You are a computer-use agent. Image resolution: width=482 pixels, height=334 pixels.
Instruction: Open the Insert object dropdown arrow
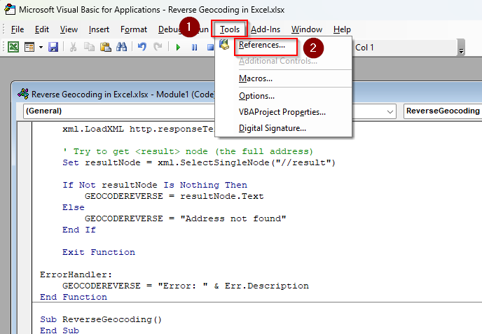tap(41, 48)
